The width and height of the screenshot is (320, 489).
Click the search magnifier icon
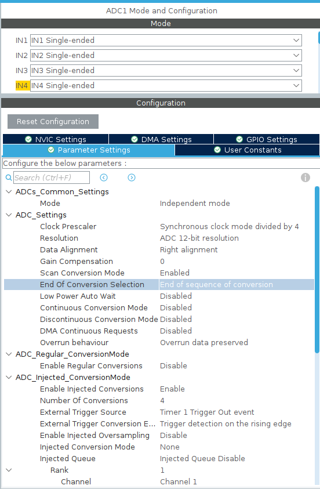(x=9, y=178)
